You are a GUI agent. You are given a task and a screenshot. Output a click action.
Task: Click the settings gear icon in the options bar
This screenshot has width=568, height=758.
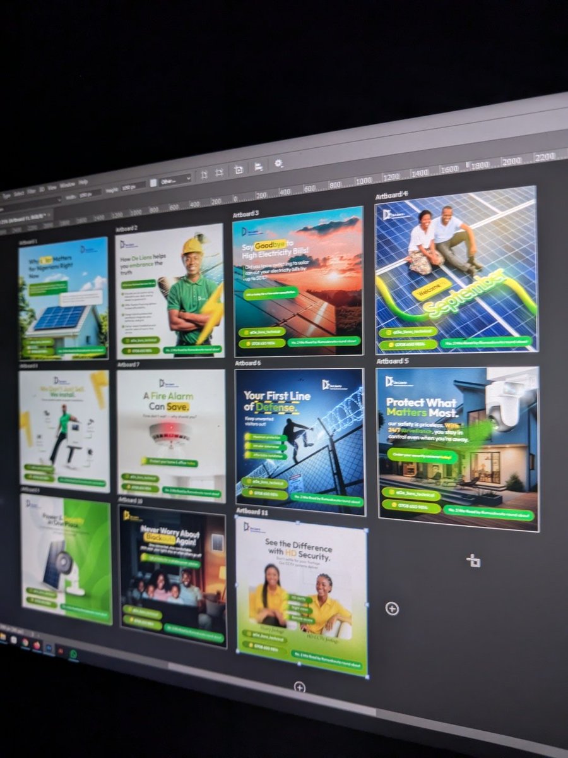click(279, 164)
